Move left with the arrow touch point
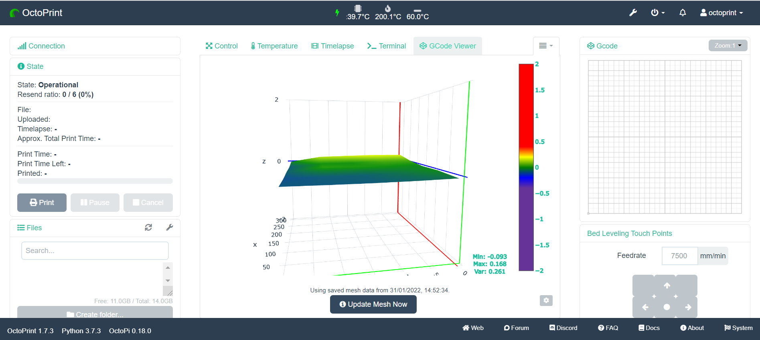This screenshot has width=760, height=340. point(645,307)
